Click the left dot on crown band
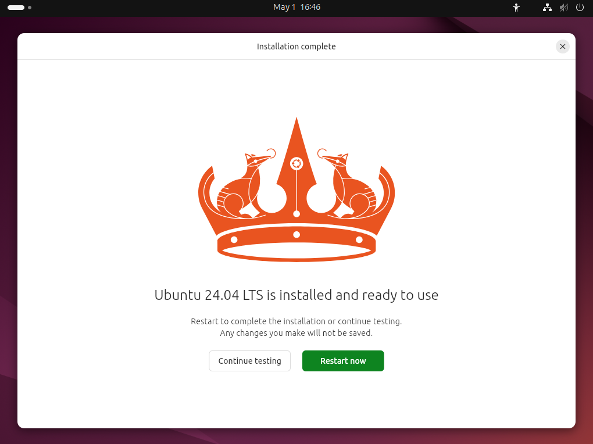The image size is (593, 444). [234, 239]
